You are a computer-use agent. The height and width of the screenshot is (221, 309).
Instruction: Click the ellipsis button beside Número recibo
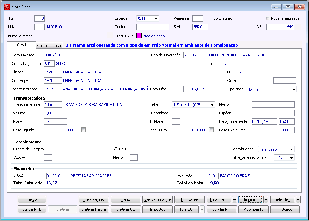click(110, 36)
